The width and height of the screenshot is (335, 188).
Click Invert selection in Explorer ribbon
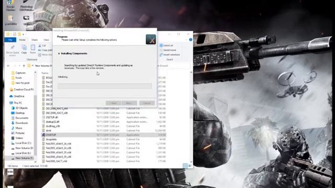[170, 55]
